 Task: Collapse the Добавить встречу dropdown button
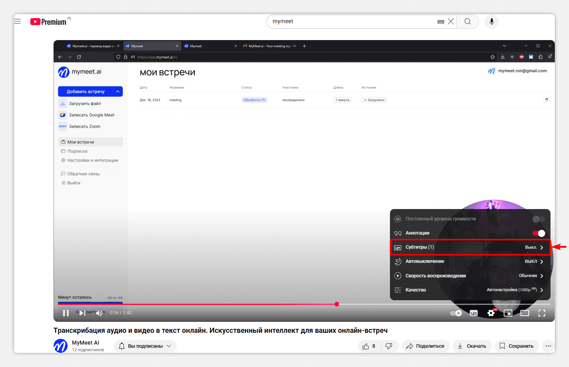tap(91, 92)
